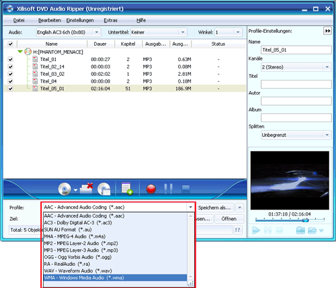
Task: Open the Hilfe menu
Action: pos(141,20)
